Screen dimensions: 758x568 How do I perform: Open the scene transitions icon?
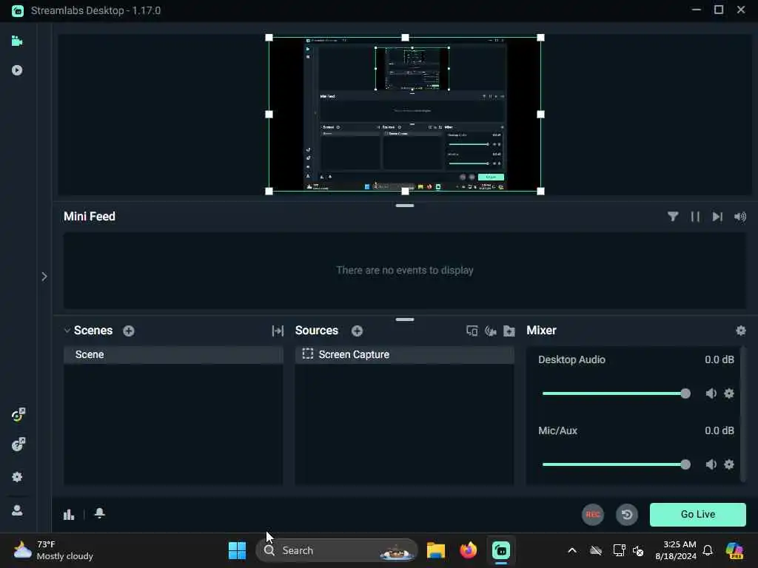click(x=278, y=331)
